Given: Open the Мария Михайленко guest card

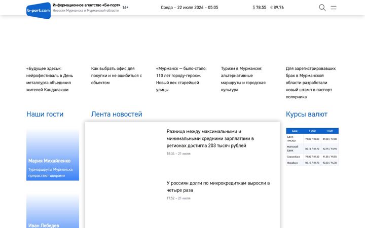Looking at the screenshot, I should [x=53, y=154].
